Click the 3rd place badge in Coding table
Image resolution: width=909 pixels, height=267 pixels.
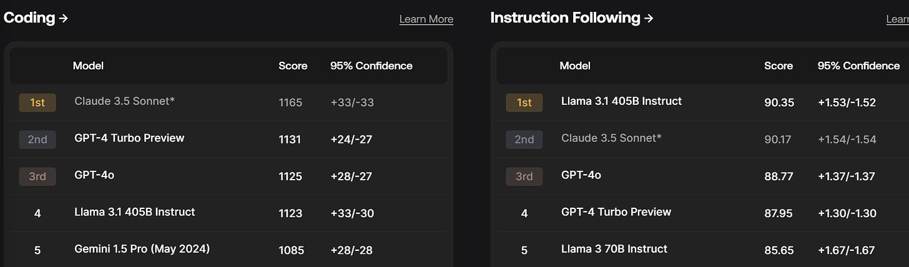pos(37,177)
